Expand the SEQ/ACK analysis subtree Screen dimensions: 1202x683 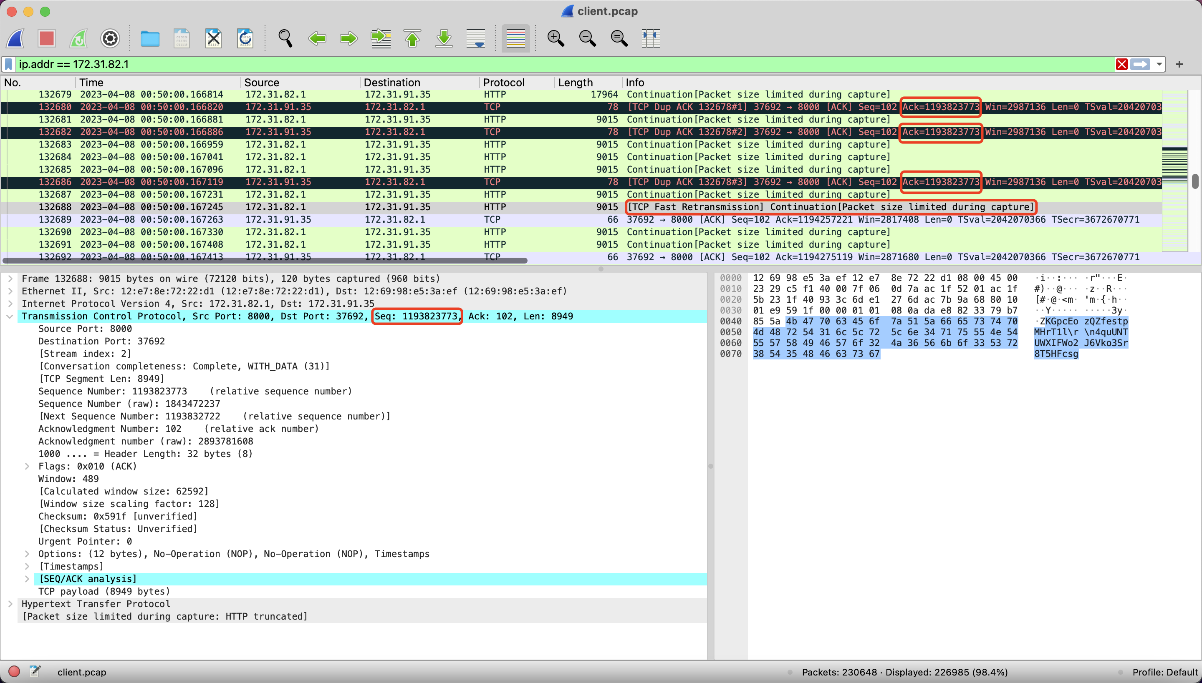click(x=27, y=579)
